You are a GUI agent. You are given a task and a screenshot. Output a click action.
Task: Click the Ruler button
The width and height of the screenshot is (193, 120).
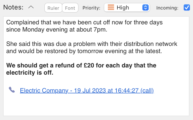click(53, 8)
